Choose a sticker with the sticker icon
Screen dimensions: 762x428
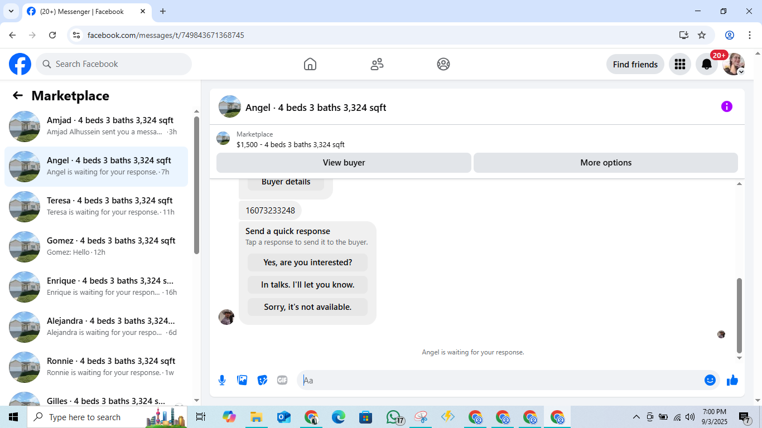click(x=262, y=380)
